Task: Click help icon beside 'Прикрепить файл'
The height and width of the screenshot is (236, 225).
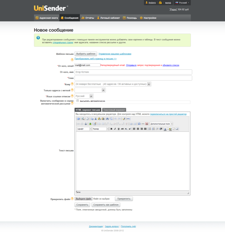Action: 72,199
